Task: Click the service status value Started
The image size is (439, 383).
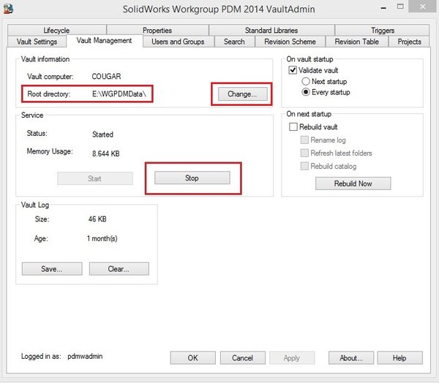Action: tap(102, 134)
